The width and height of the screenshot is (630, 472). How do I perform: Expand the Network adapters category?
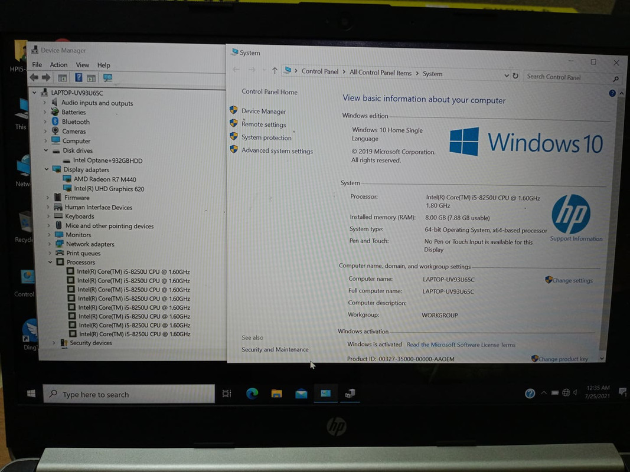[49, 244]
